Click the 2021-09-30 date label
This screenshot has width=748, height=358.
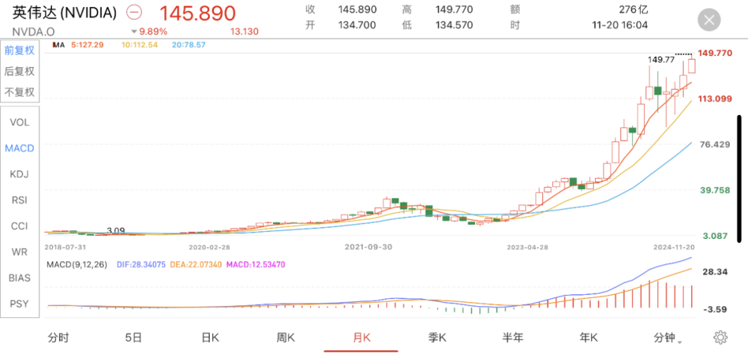pos(368,247)
